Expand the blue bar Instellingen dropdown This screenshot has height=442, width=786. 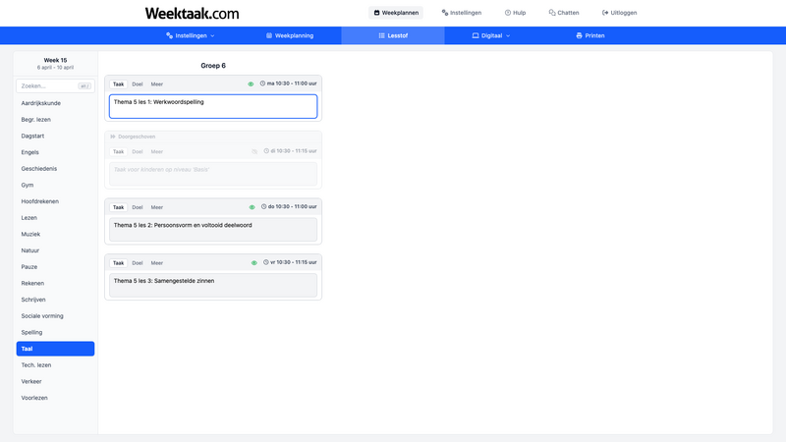(191, 35)
